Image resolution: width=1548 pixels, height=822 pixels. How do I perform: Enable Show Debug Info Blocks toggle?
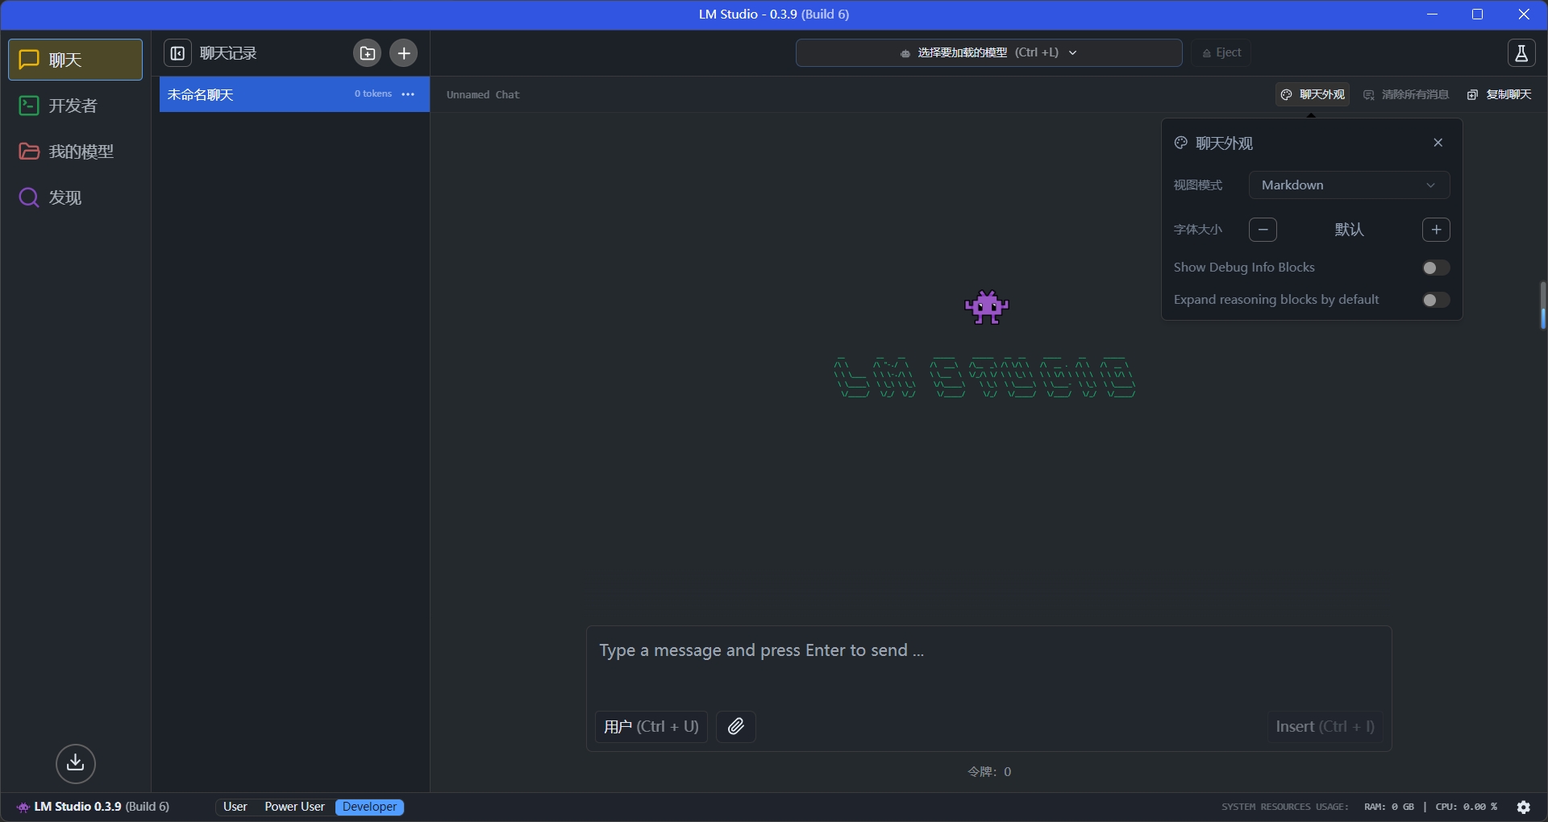[1436, 268]
